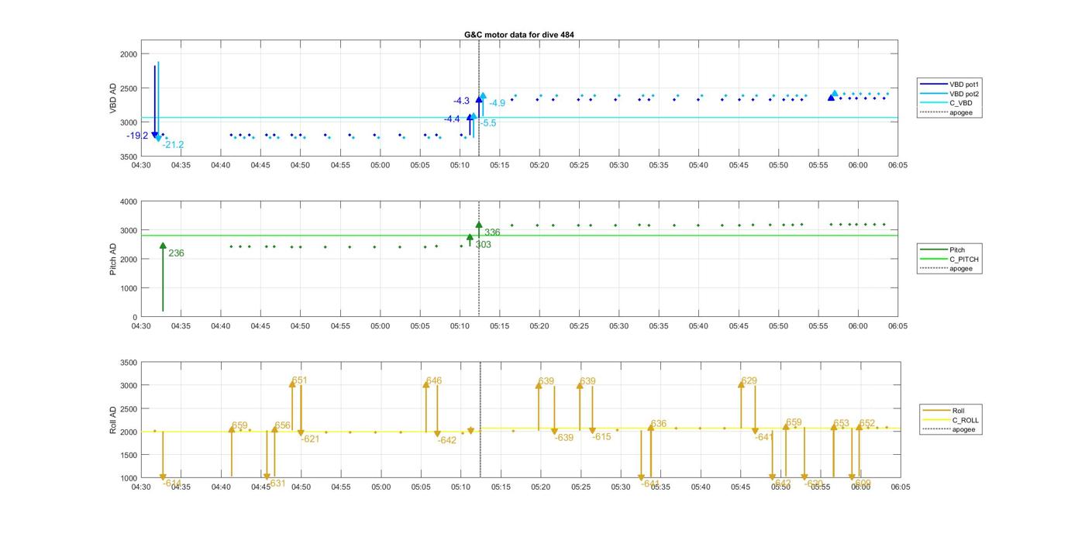Click the 236 pitch data label
Image resolution: width=1085 pixels, height=537 pixels.
coord(176,253)
